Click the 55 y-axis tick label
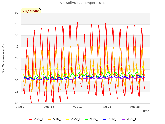This screenshot has width=165, height=124. tap(16, 24)
